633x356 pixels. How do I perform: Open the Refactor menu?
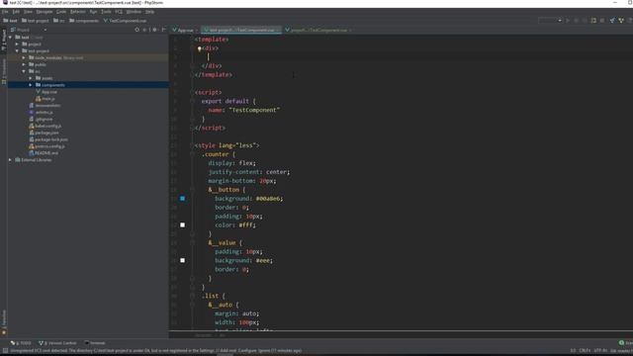(77, 12)
